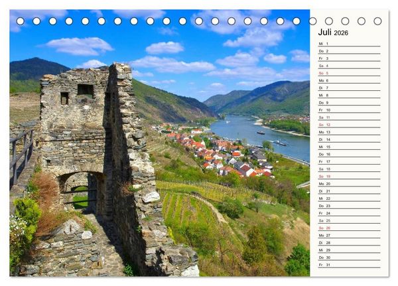Select the 'Sa 25' calendar row
Image resolution: width=398 pixels, height=286 pixels.
point(350,220)
